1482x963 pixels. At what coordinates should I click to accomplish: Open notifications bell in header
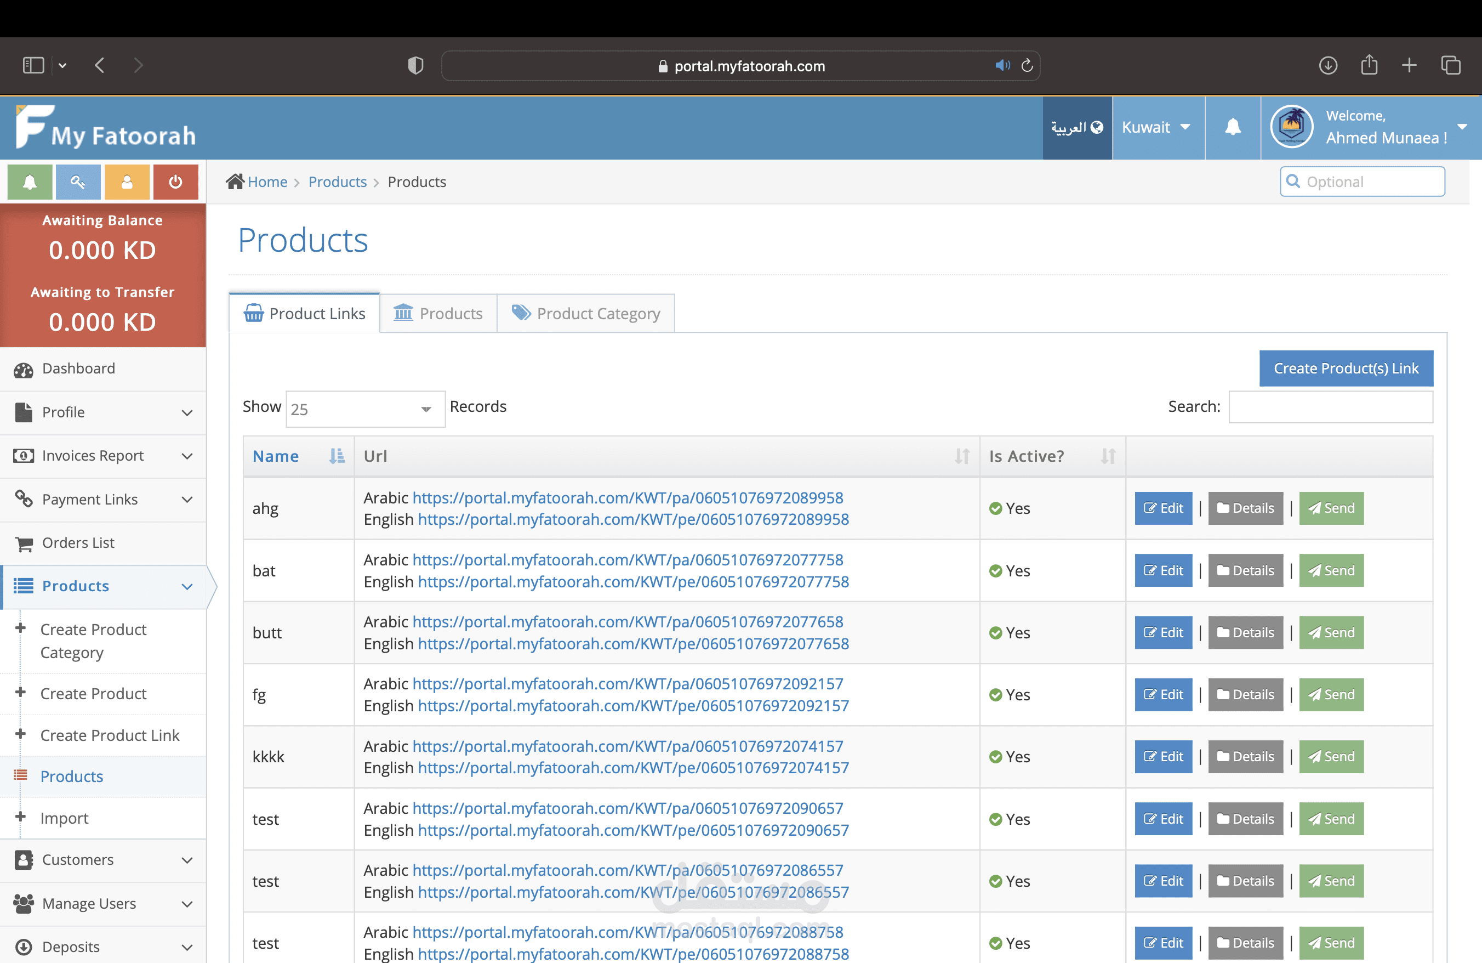click(x=1233, y=128)
